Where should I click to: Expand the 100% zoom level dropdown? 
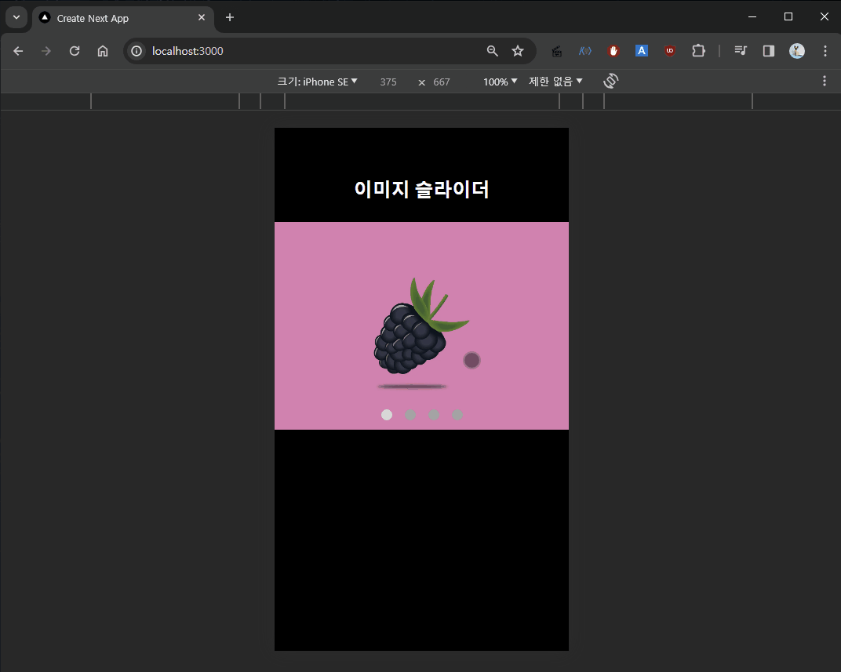pos(500,82)
